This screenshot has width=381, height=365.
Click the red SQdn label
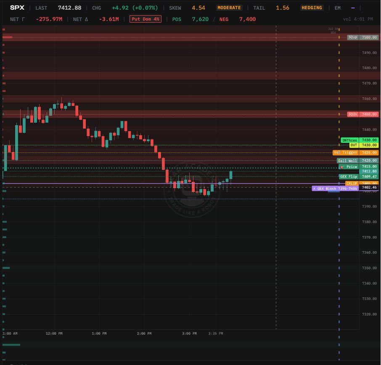(353, 114)
